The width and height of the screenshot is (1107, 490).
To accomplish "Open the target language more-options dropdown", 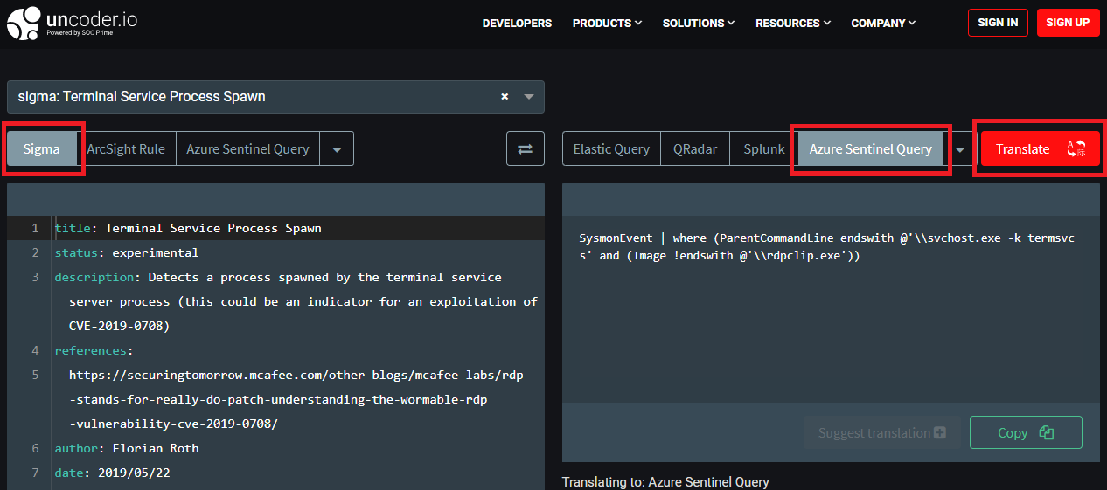I will [x=960, y=149].
